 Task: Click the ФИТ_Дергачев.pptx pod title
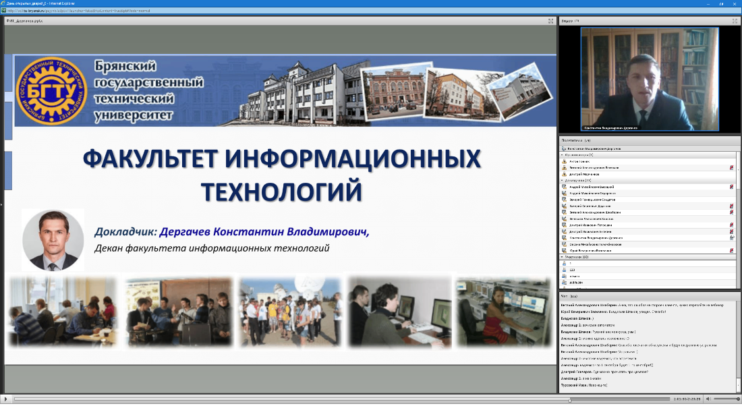(x=24, y=21)
